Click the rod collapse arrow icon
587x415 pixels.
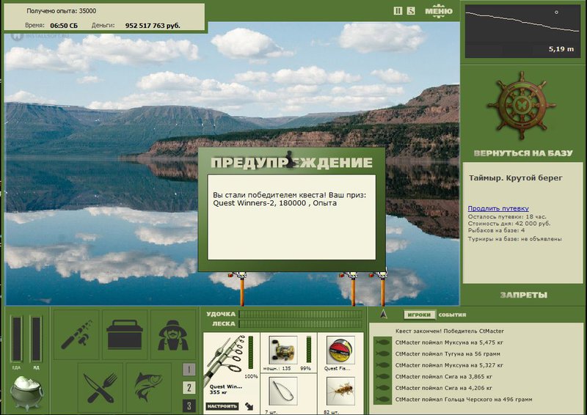(249, 406)
